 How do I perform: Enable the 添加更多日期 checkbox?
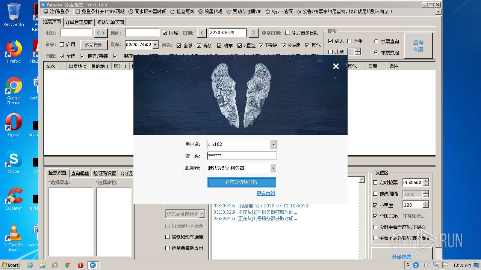pyautogui.click(x=287, y=33)
